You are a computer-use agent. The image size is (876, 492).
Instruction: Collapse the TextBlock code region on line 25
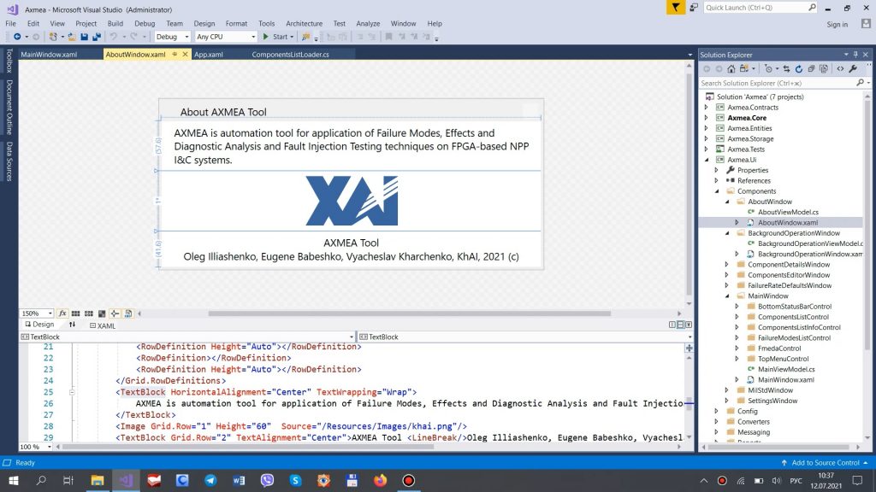[72, 392]
